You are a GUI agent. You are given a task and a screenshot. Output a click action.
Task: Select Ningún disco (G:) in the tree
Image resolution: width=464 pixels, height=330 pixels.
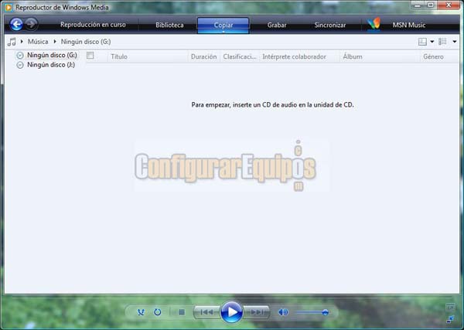(52, 55)
